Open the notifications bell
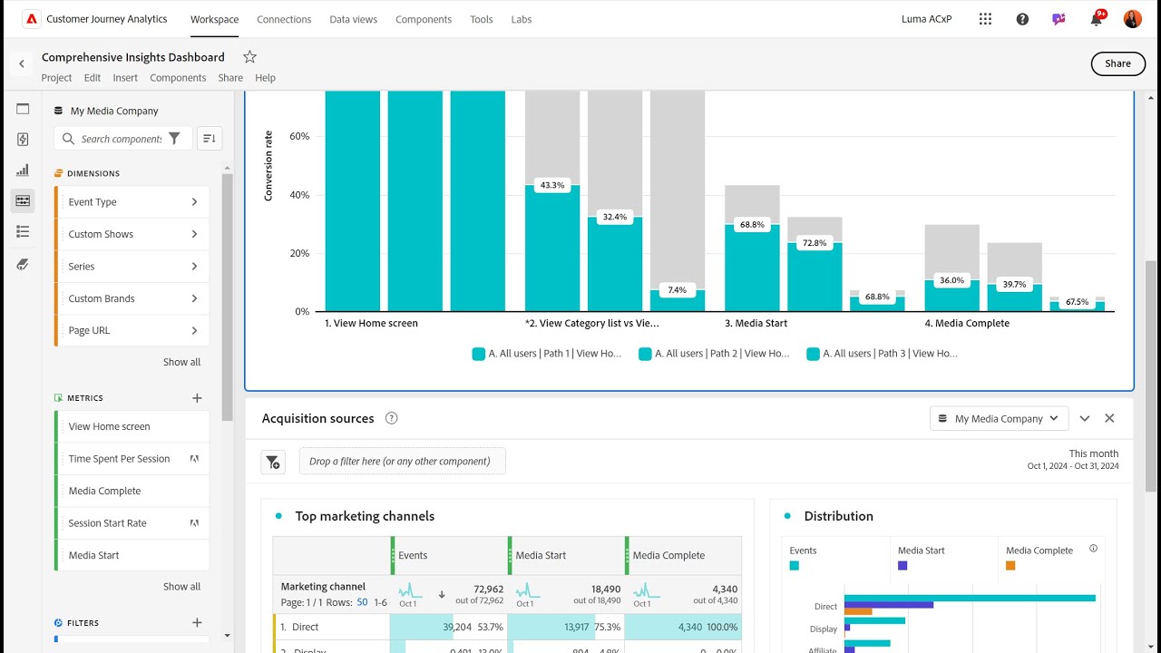Screen dimensions: 1161x653 point(1096,19)
